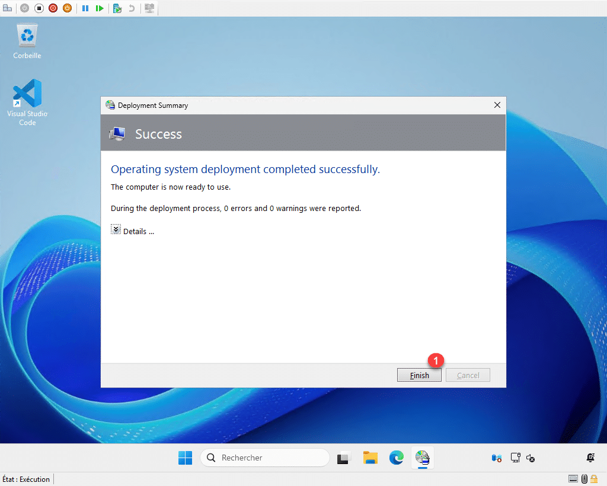Open the Windows Start menu

click(x=185, y=458)
